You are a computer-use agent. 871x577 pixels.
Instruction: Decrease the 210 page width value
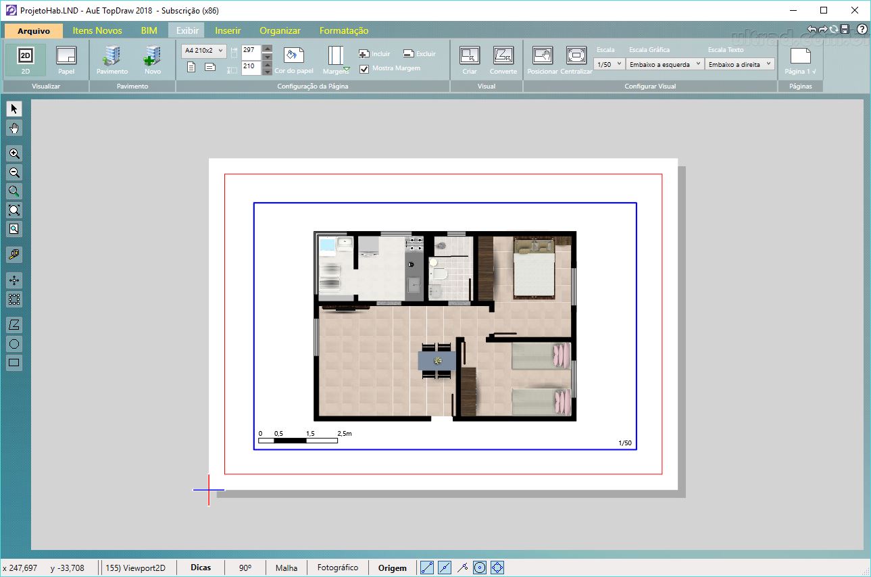(267, 71)
